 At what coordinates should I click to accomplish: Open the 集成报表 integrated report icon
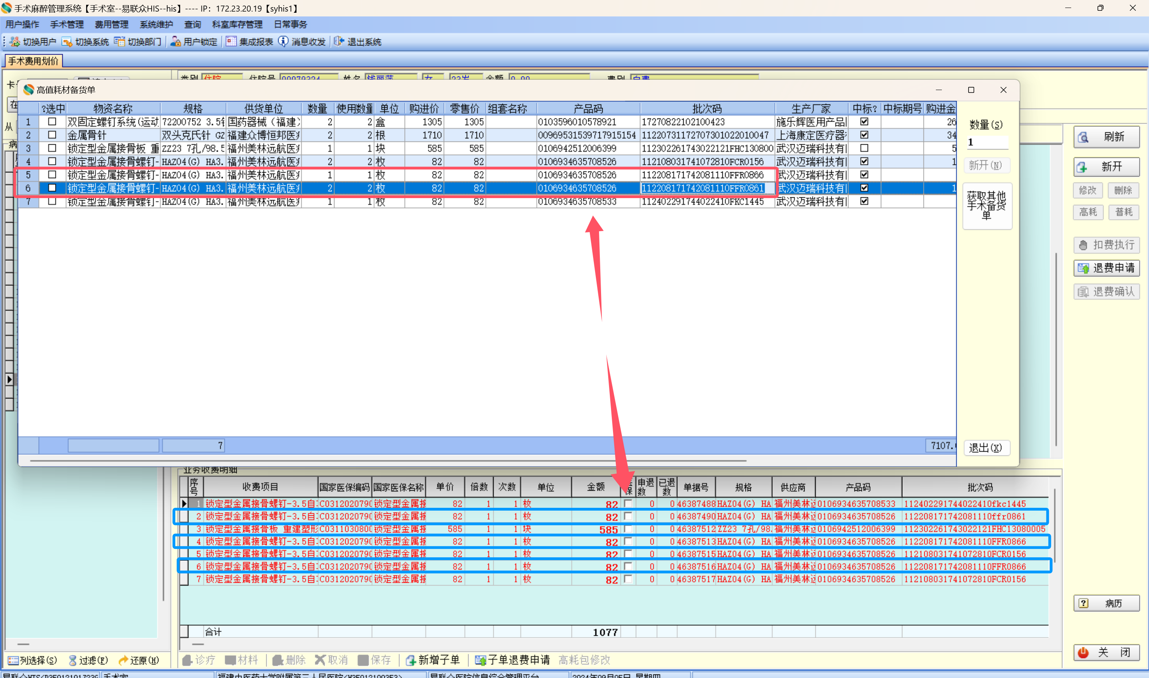[231, 41]
